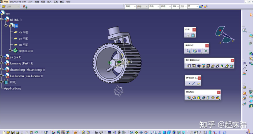The height and width of the screenshot is (134, 253).
Task: Click the formula f(x) icon
Action: point(97,132)
